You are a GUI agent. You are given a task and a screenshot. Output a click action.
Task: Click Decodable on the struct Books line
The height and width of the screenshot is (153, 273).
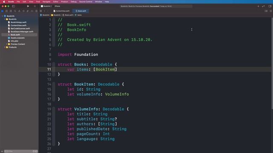(102, 64)
